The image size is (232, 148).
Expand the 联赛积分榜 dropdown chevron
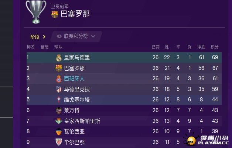[93, 36]
